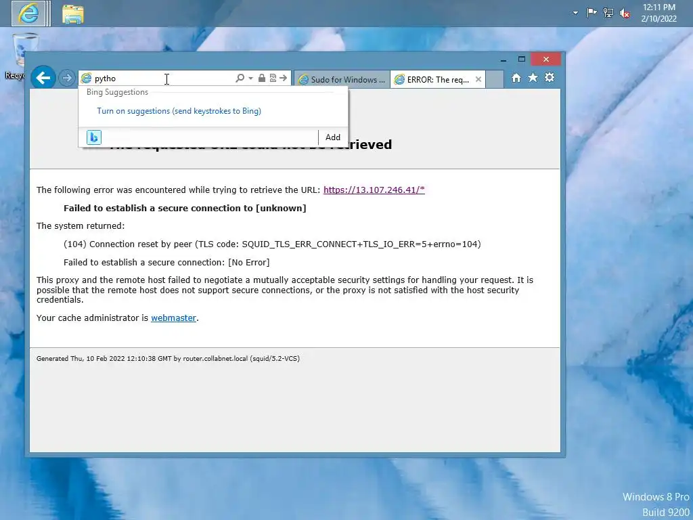
Task: Click the '(104) Connection reset by peer' line
Action: pyautogui.click(x=272, y=244)
